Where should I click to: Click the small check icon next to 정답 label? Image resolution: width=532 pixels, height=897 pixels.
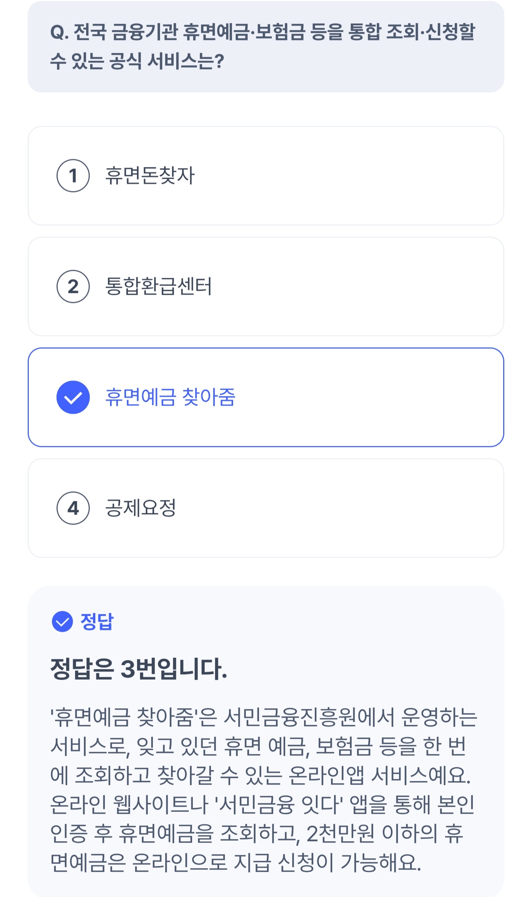click(62, 621)
